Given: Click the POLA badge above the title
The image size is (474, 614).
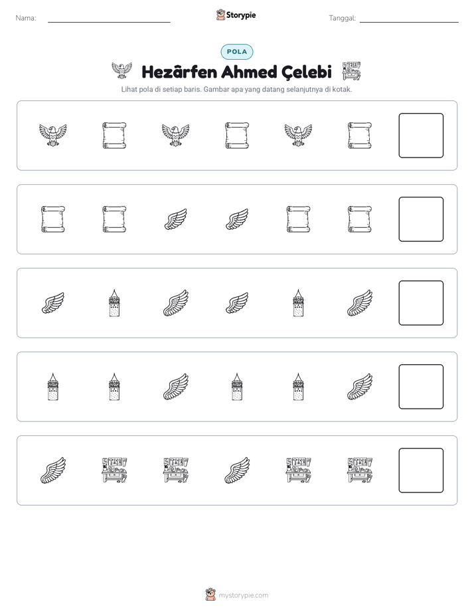Looking at the screenshot, I should 237,52.
